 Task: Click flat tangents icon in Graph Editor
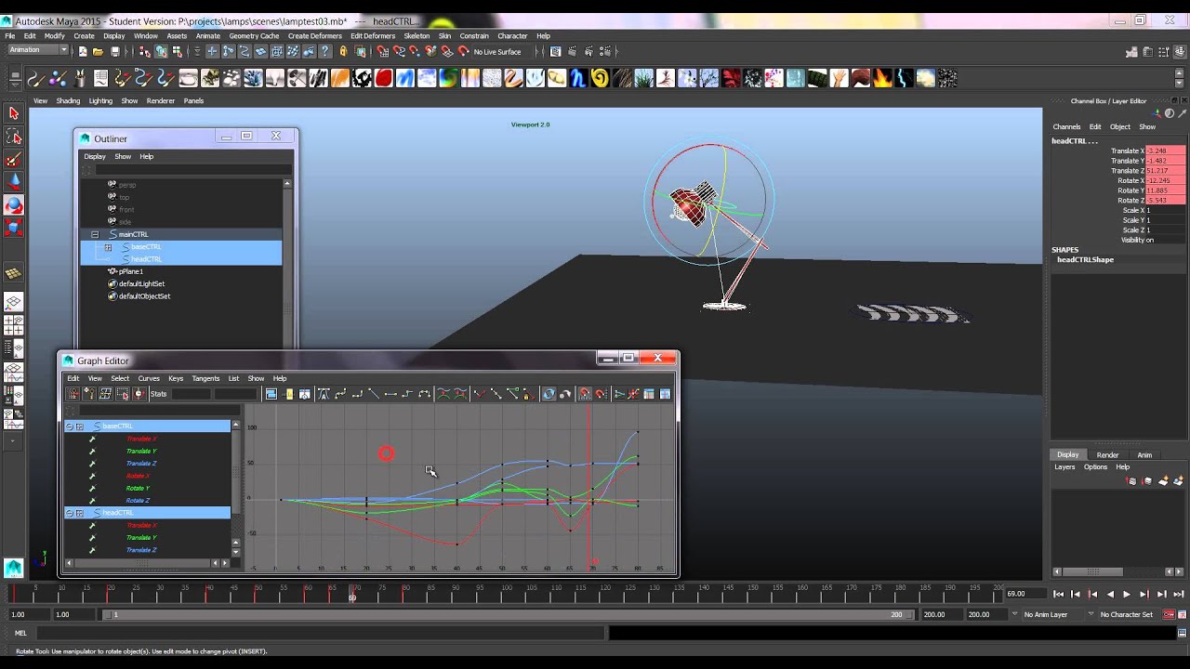pos(390,394)
